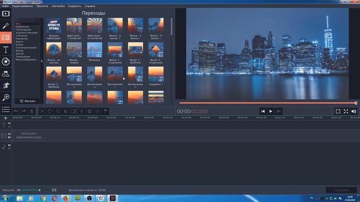Open the Файл menu
This screenshot has width=360, height=202.
6,6
